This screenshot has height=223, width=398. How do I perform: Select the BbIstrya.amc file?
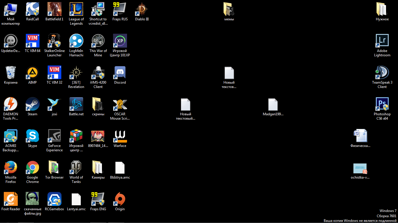pos(120,168)
